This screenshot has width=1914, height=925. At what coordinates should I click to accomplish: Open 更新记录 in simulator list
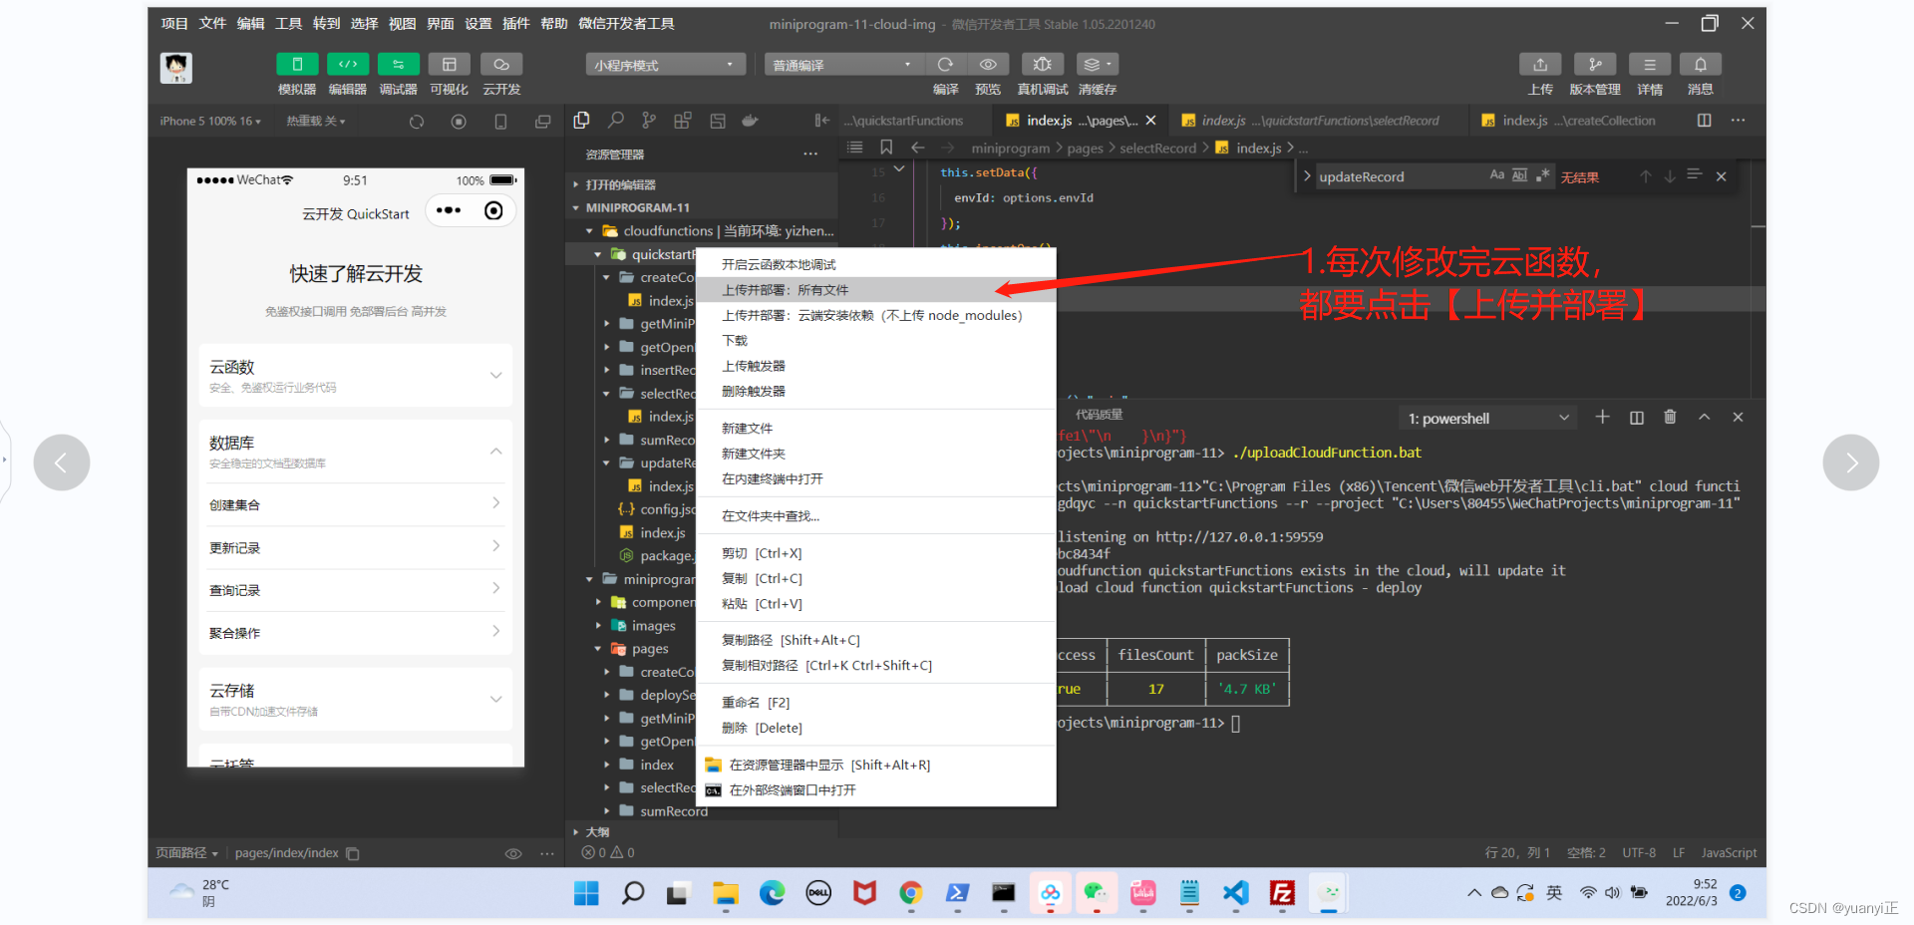tap(356, 547)
